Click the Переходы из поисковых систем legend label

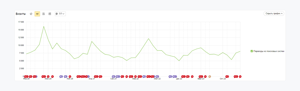click(x=269, y=51)
